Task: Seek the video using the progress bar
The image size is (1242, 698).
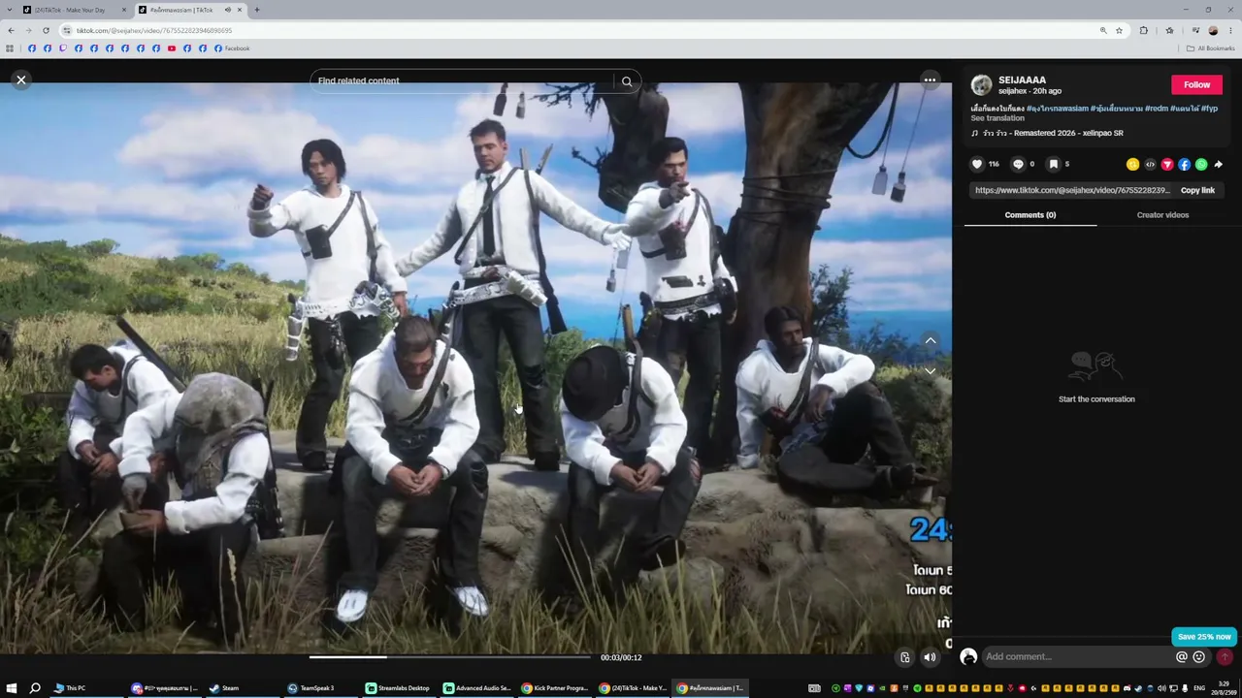Action: (450, 657)
